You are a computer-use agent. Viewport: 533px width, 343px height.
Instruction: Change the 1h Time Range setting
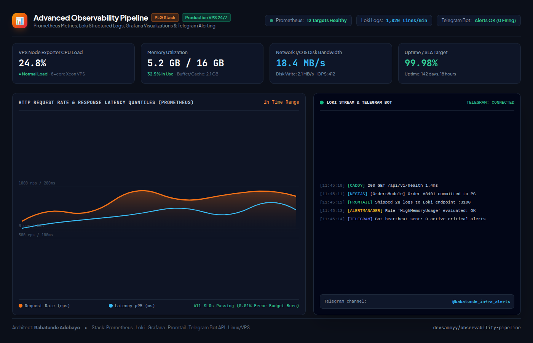(281, 102)
